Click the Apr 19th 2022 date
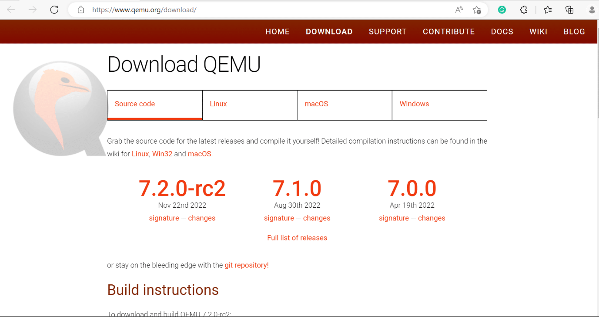 (412, 205)
